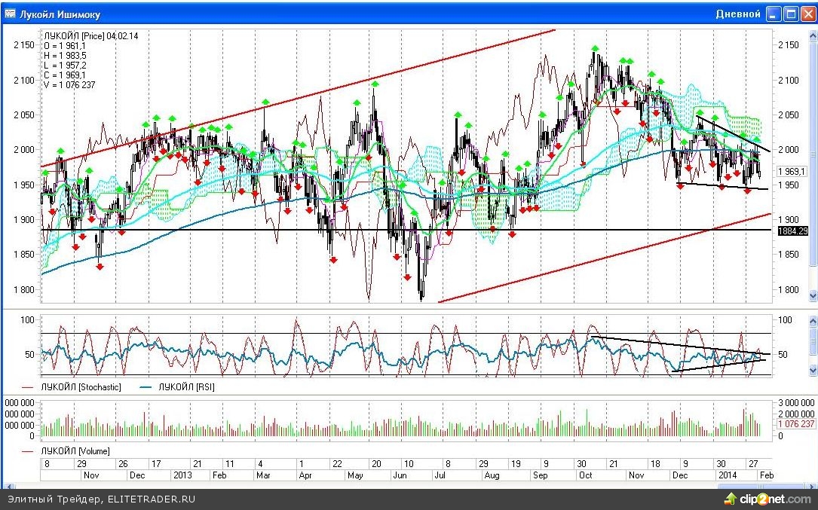This screenshot has height=510, width=818.
Task: Click the indicator panel scroll-down arrow
Action: tap(813, 370)
